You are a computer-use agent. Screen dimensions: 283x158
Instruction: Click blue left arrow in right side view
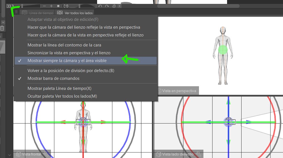click(208, 122)
